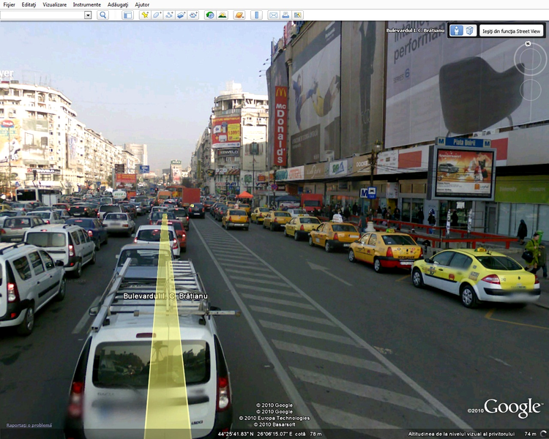Viewport: 549px width, 439px height.
Task: Add a placemark with the yellow pin icon
Action: coord(144,15)
